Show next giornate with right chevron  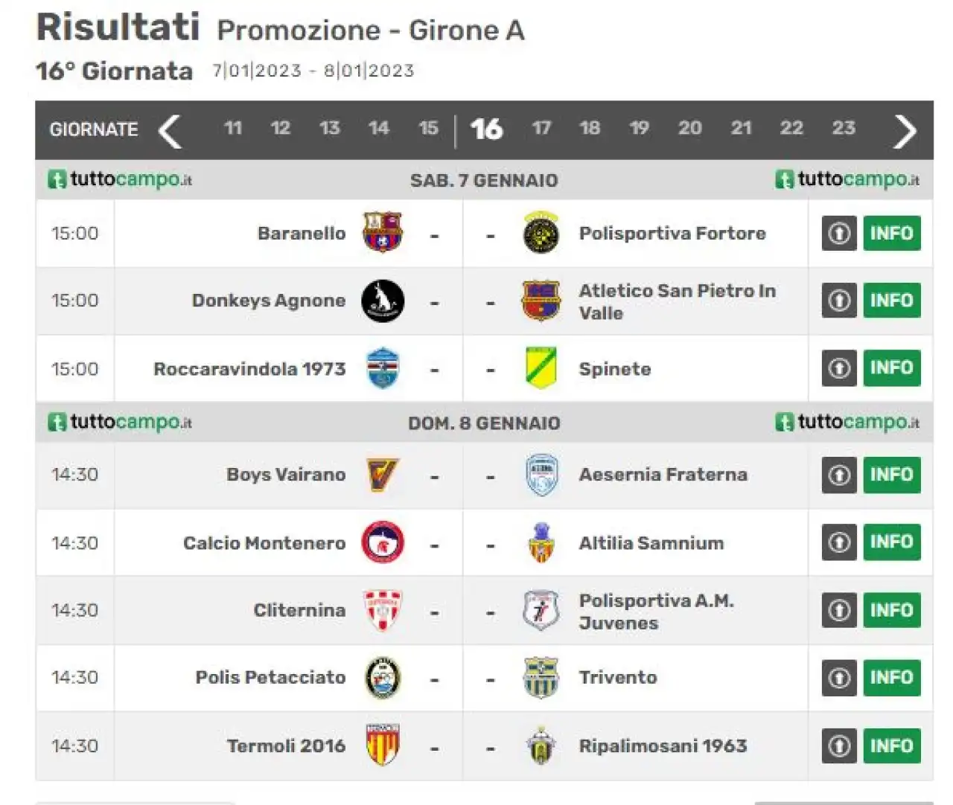[905, 132]
